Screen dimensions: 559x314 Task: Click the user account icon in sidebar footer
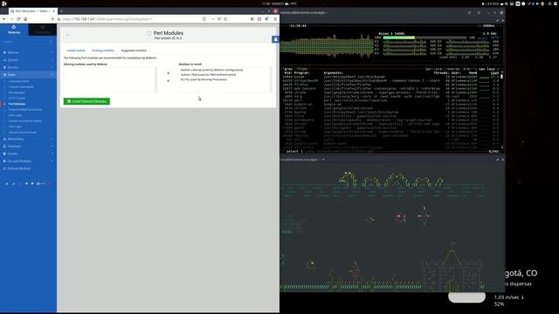(x=41, y=184)
